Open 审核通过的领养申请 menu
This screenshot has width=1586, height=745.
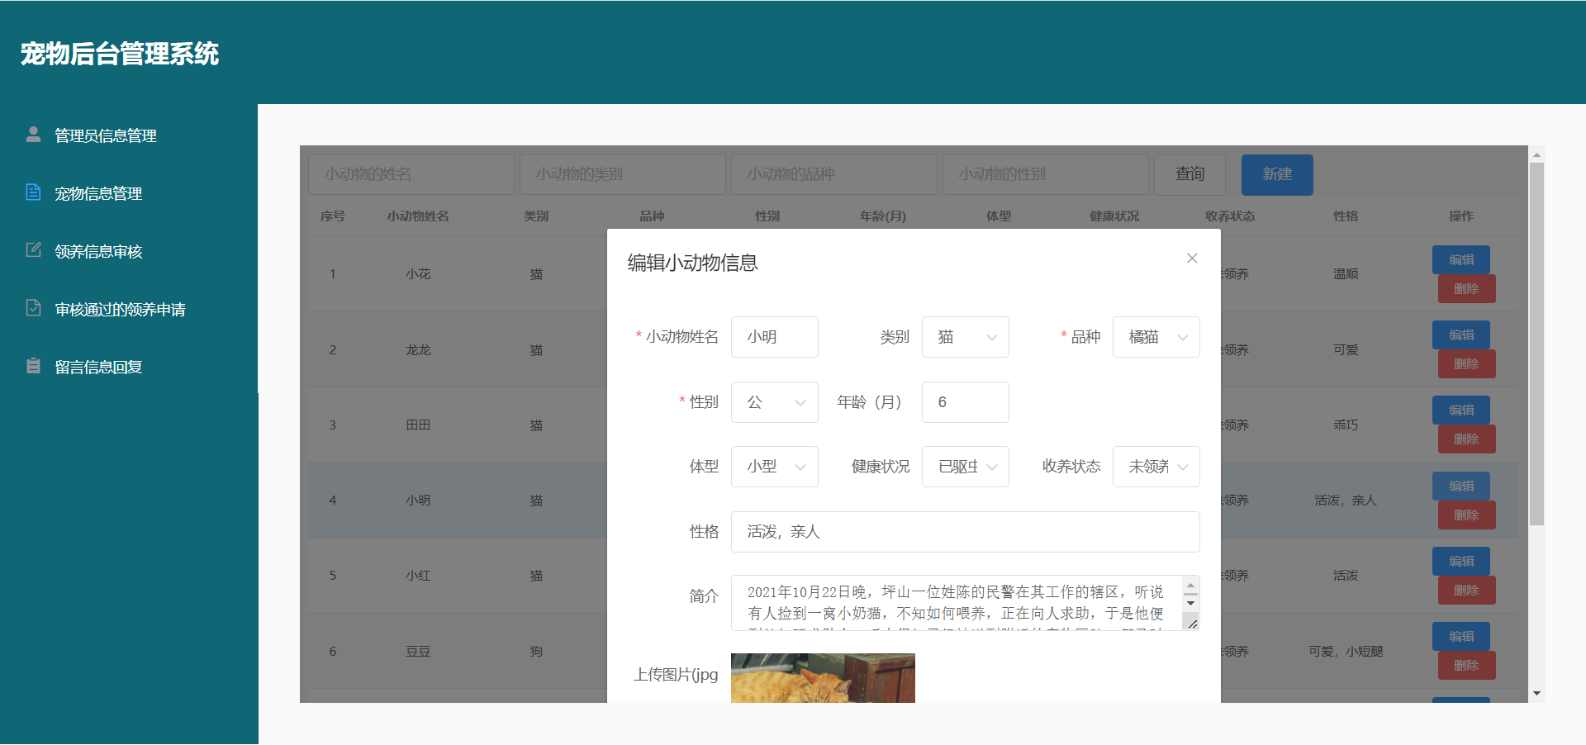(120, 309)
